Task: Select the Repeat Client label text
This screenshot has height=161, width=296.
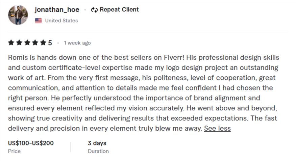Action: (x=119, y=9)
